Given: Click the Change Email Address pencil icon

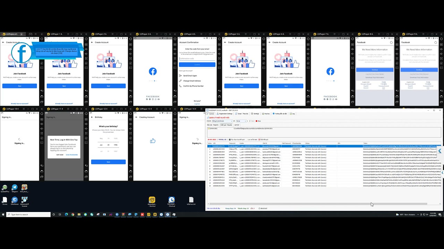Looking at the screenshot, I should 180,81.
